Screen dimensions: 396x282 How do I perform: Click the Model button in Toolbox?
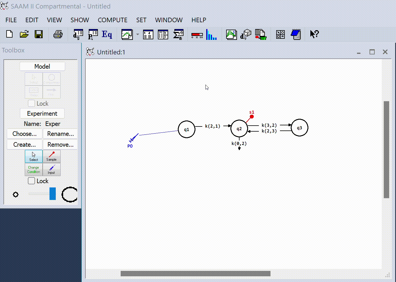(42, 66)
